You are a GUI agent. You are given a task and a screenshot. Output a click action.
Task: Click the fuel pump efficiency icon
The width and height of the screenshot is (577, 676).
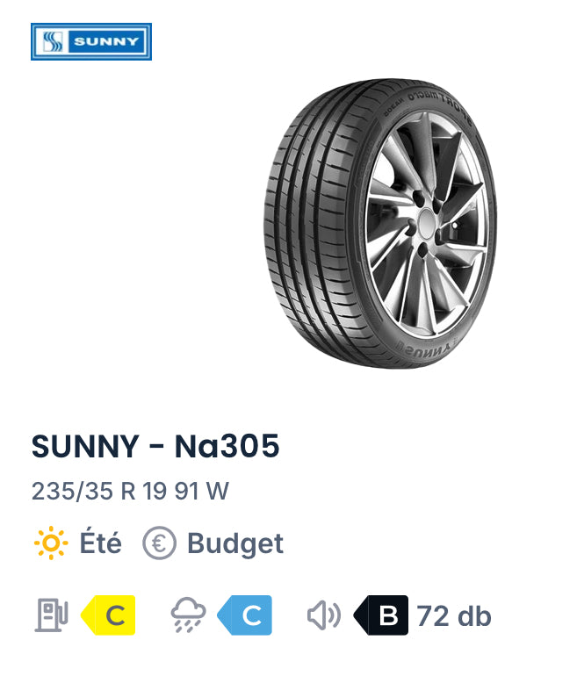point(51,615)
